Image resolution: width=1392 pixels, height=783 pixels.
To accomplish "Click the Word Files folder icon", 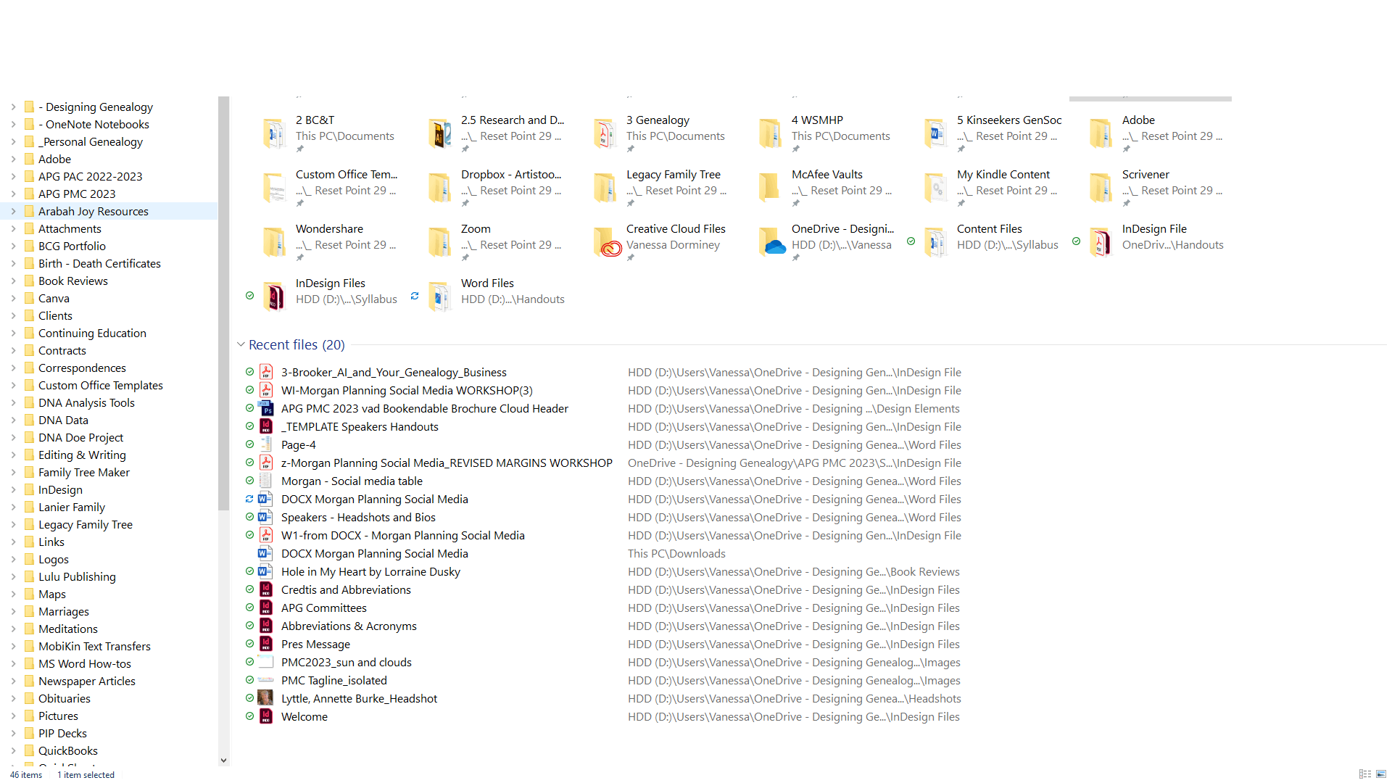I will click(x=439, y=297).
